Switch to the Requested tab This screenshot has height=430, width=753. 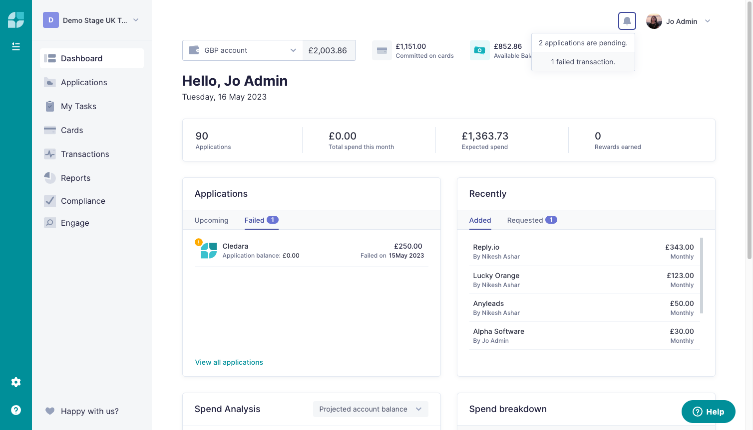point(532,220)
